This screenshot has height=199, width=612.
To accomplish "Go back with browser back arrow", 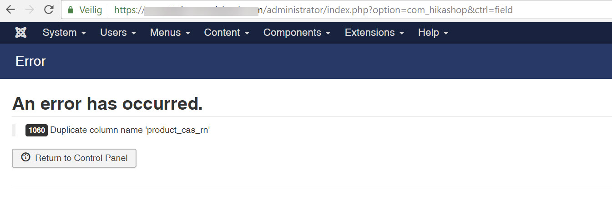I will tap(10, 10).
